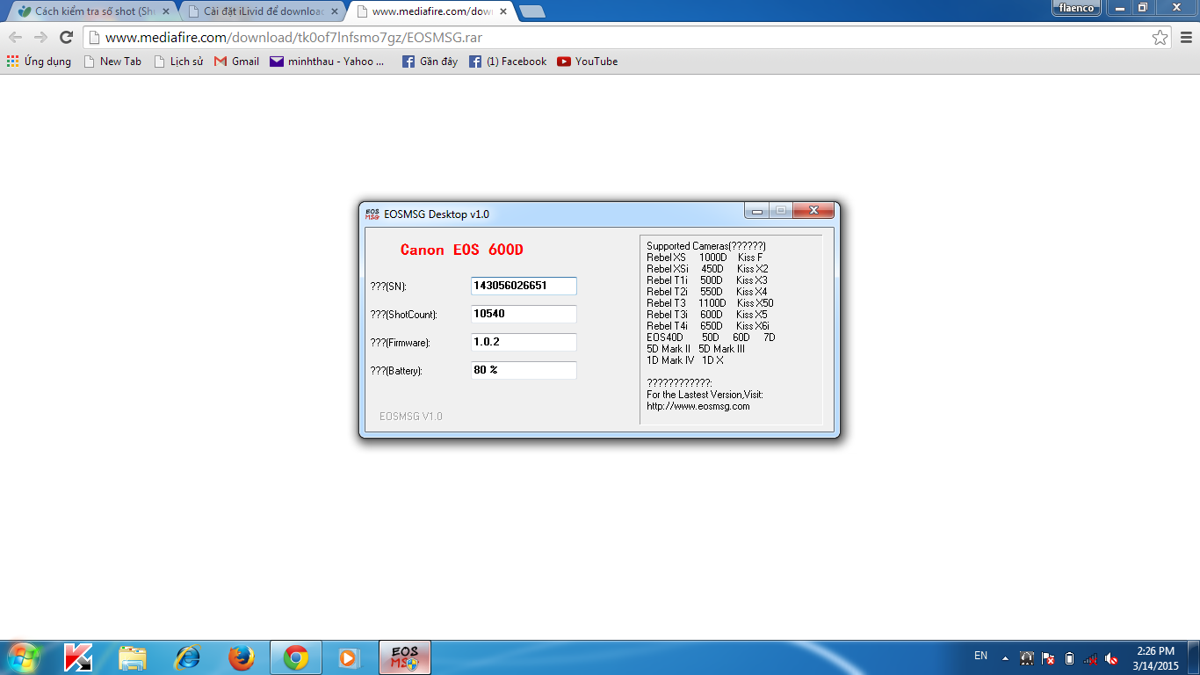Reload the current page

66,37
